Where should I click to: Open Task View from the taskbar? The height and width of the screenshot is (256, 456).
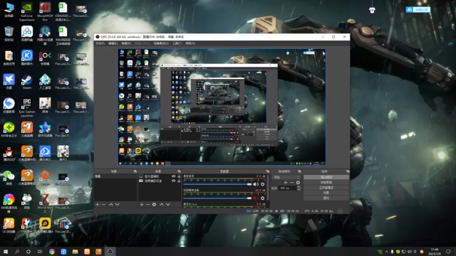click(x=40, y=252)
